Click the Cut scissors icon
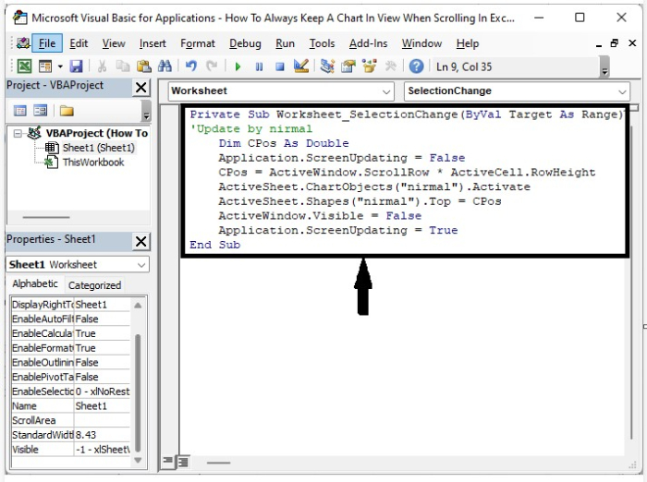Image resolution: width=647 pixels, height=482 pixels. tap(102, 66)
